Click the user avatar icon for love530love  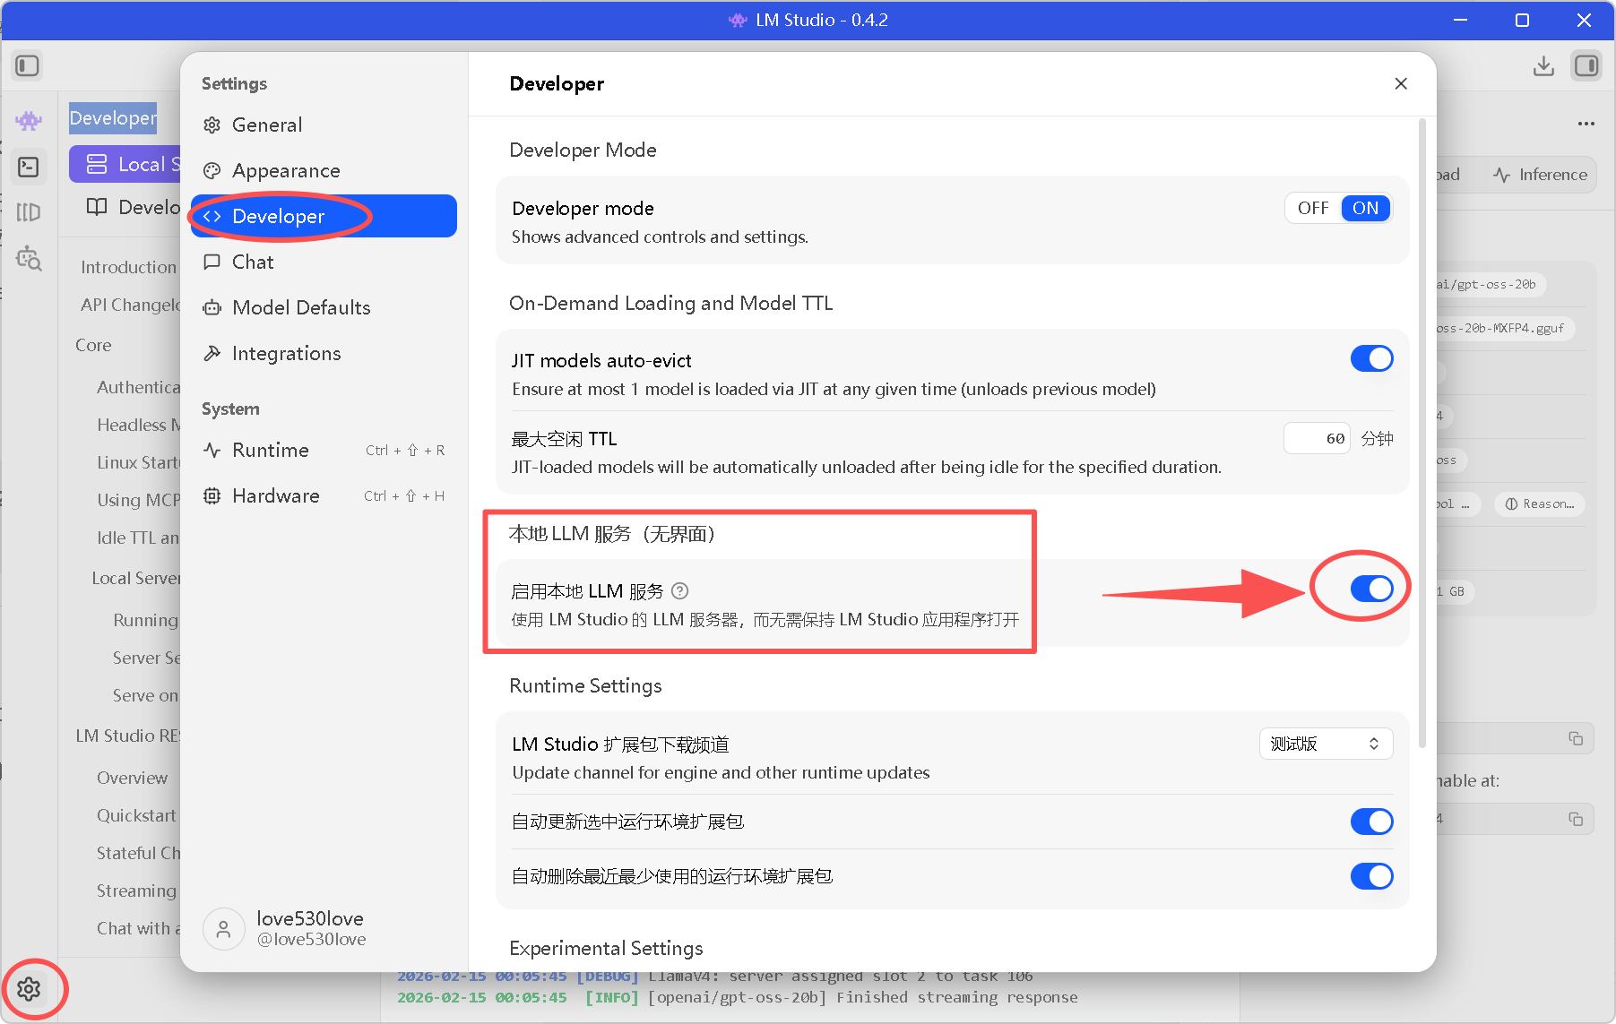point(224,929)
